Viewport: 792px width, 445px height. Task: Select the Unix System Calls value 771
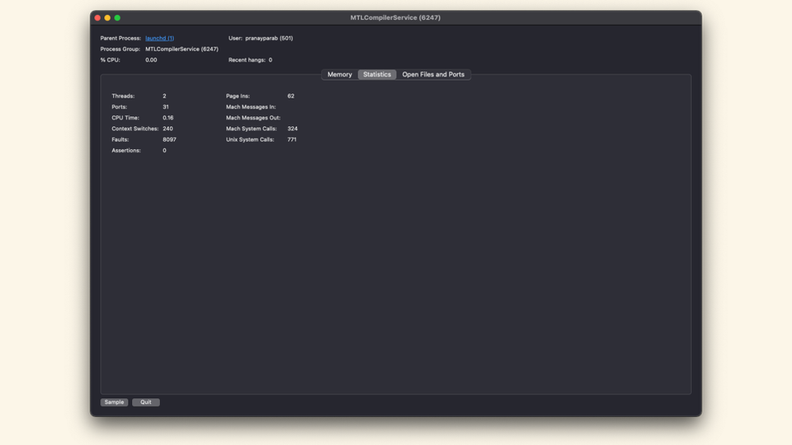coord(292,140)
